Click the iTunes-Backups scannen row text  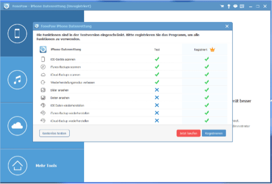pyautogui.click(x=65, y=67)
